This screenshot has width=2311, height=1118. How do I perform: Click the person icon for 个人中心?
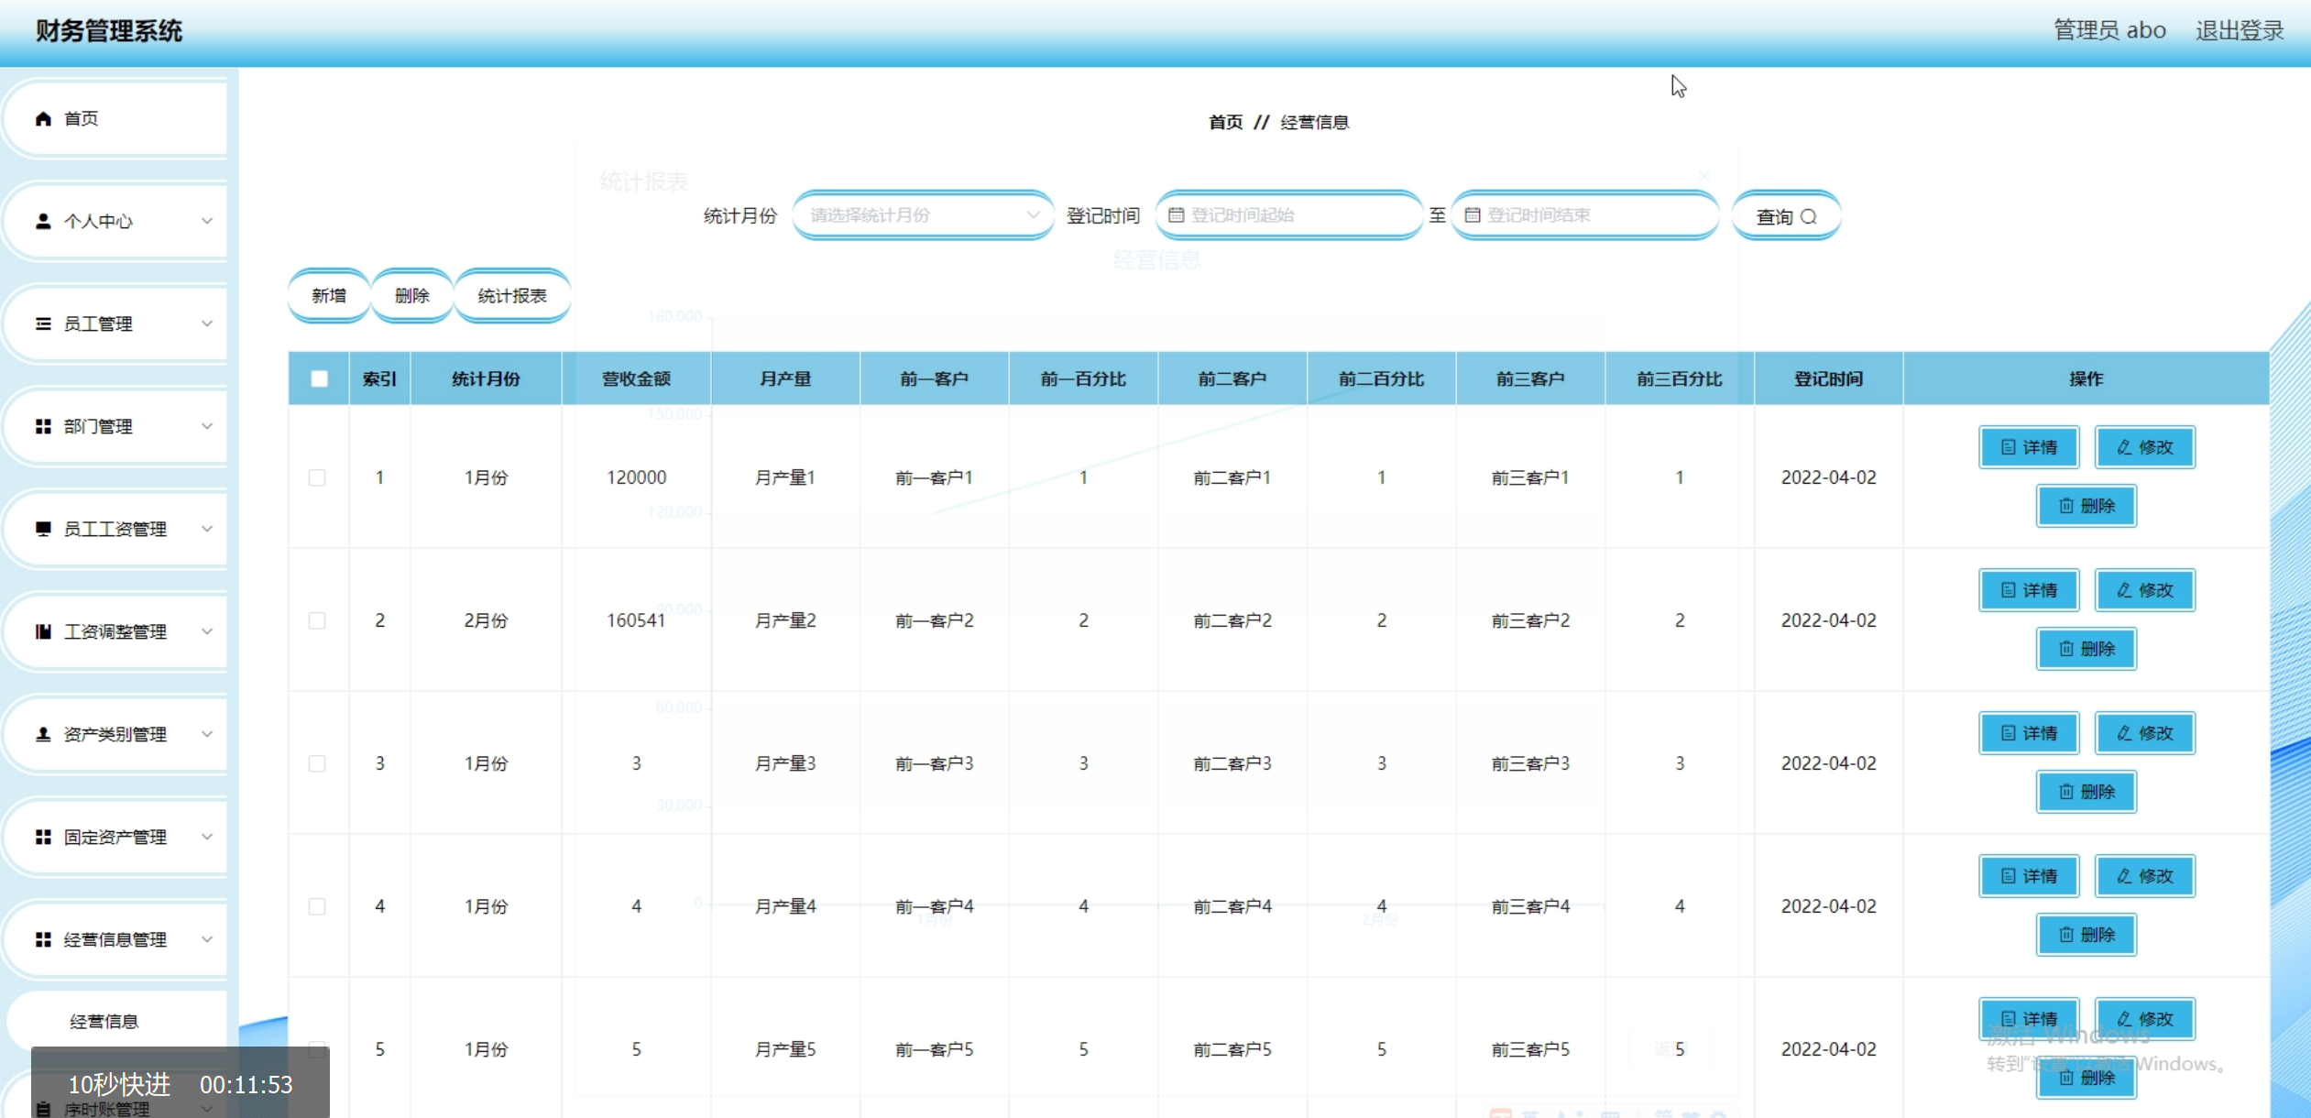43,222
